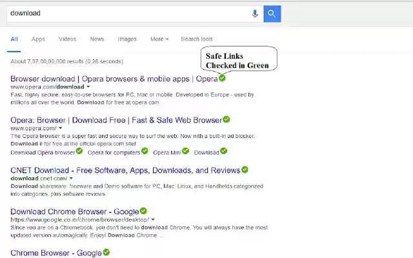The image size is (413, 258).
Task: Switch to the Apps tab
Action: (x=38, y=39)
